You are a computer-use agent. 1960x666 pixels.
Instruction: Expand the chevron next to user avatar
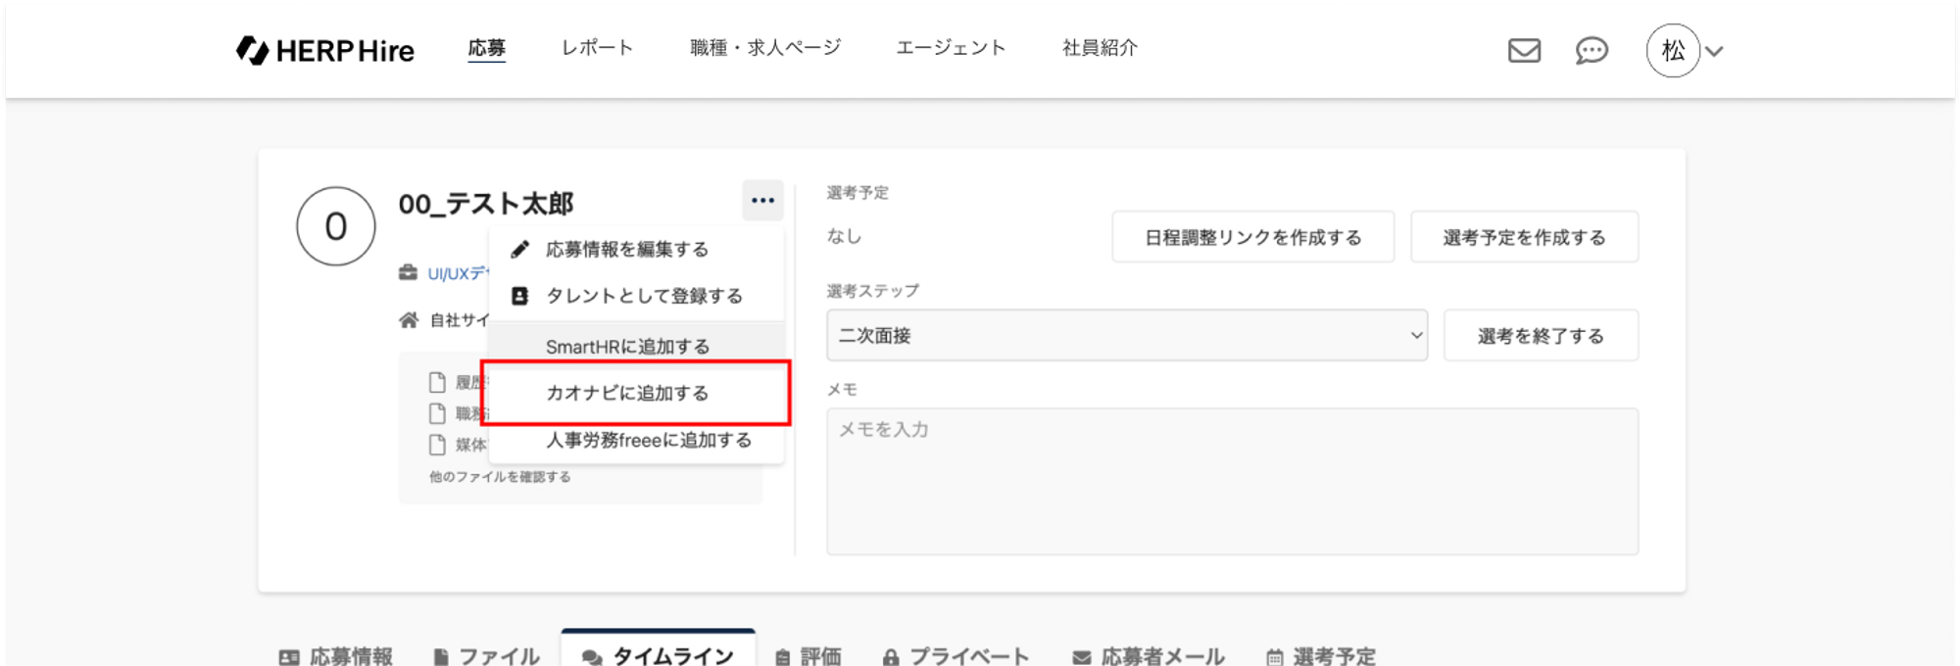tap(1714, 52)
